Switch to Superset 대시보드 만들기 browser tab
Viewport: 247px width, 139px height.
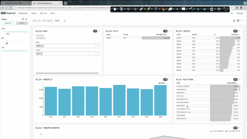click(x=16, y=3)
